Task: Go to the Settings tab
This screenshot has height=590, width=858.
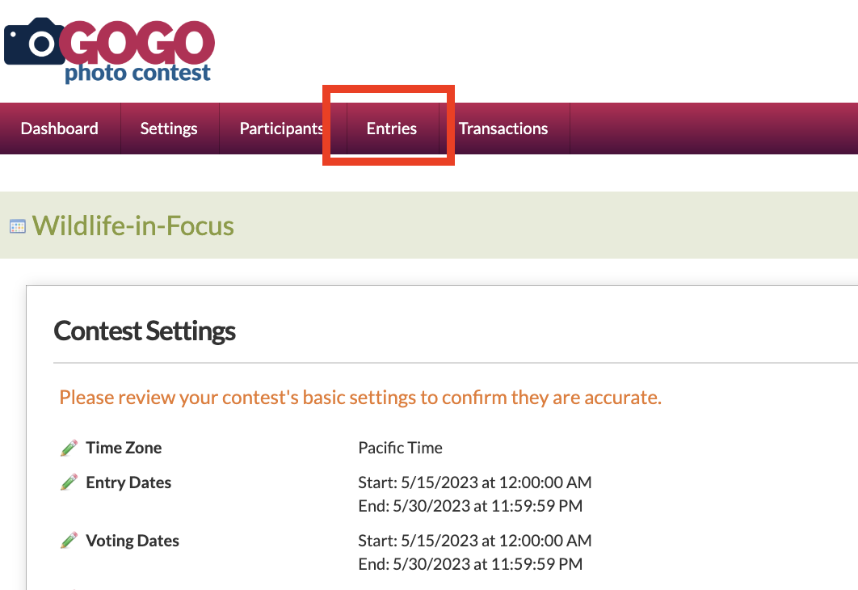Action: point(169,129)
